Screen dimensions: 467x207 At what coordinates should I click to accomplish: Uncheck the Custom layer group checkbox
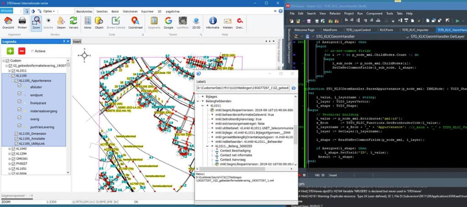[x=7, y=61]
